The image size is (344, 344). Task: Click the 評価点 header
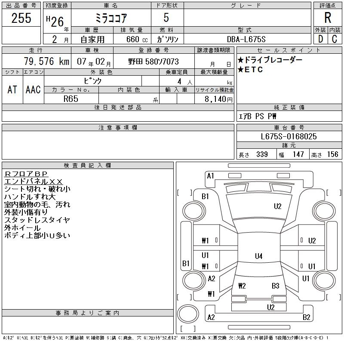pyautogui.click(x=328, y=6)
